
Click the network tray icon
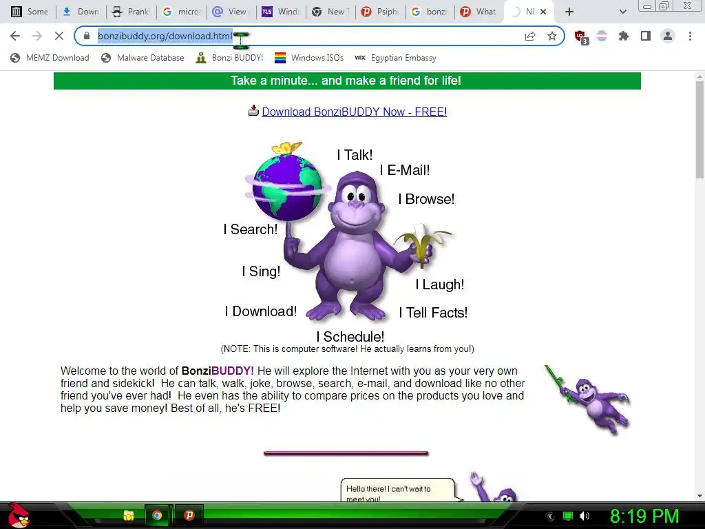568,516
